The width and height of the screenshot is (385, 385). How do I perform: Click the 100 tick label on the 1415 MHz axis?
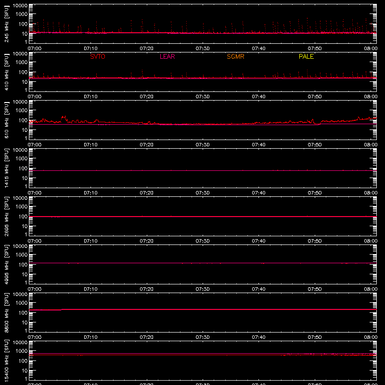tap(24, 168)
